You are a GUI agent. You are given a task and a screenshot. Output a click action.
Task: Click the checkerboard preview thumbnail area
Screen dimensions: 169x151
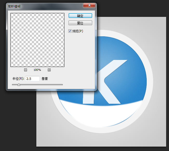pyautogui.click(x=37, y=40)
